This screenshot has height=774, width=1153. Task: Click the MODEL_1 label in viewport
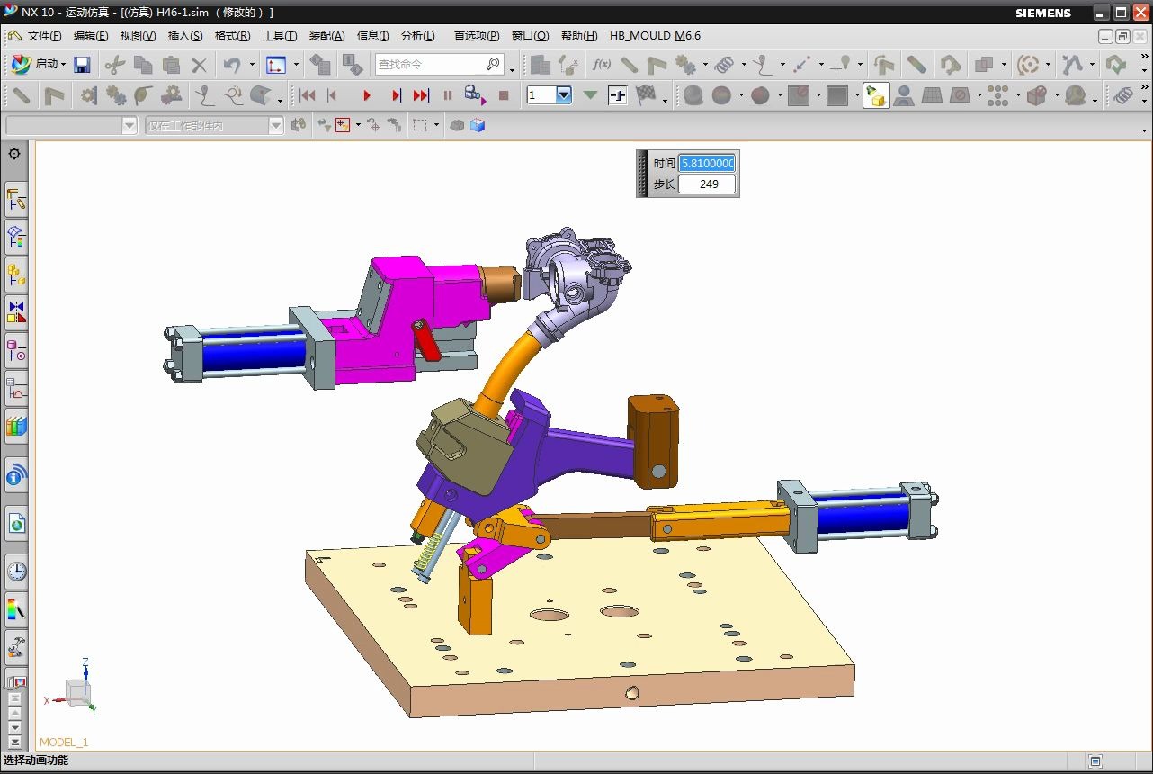point(64,742)
